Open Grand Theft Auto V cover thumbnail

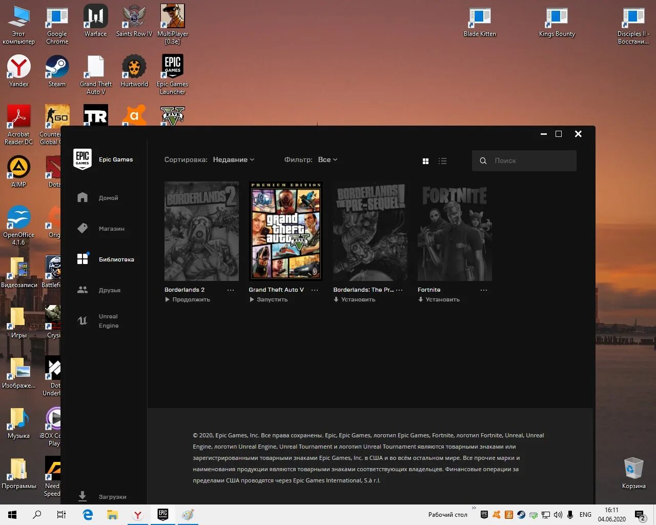286,231
